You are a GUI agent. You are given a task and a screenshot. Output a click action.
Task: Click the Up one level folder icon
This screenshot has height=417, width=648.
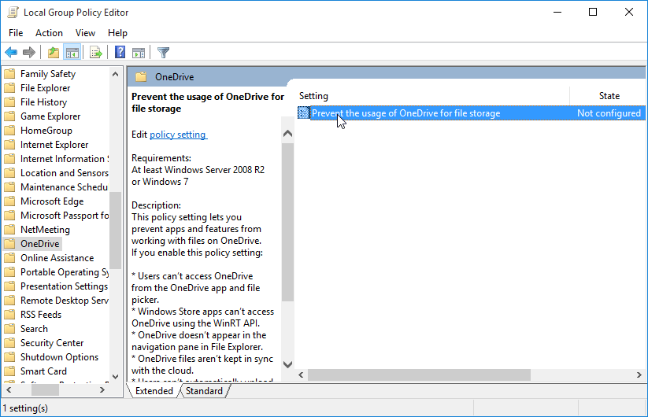tap(54, 53)
